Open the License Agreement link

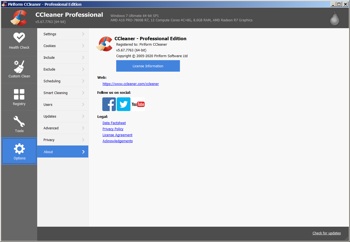pos(117,135)
